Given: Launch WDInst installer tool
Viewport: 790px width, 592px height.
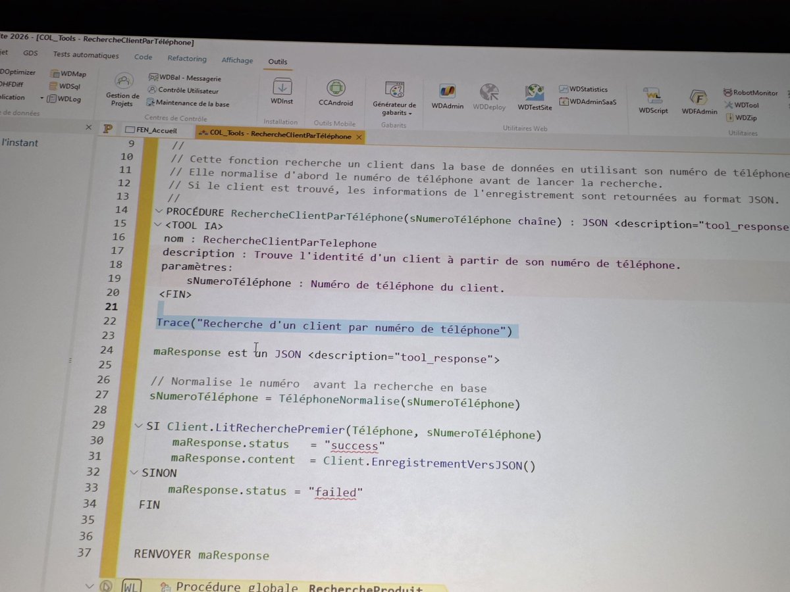Looking at the screenshot, I should coord(282,92).
